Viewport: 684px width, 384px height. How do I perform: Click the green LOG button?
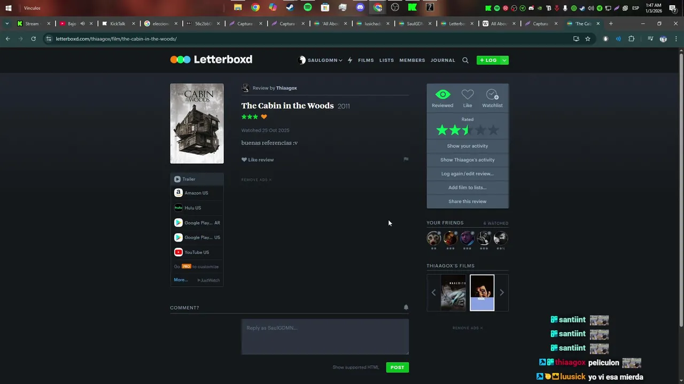click(x=488, y=60)
